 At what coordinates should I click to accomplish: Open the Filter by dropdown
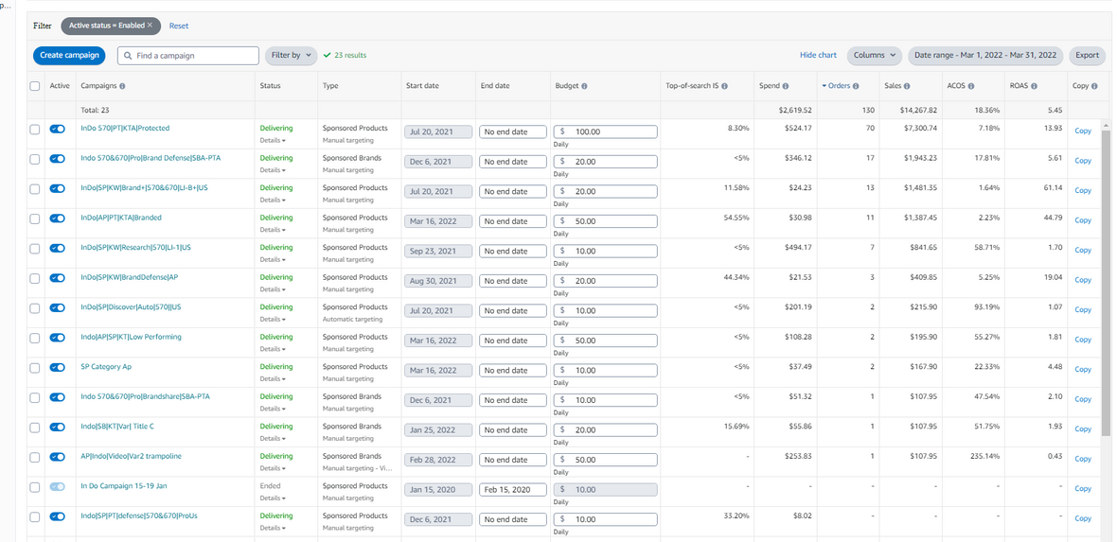click(291, 56)
